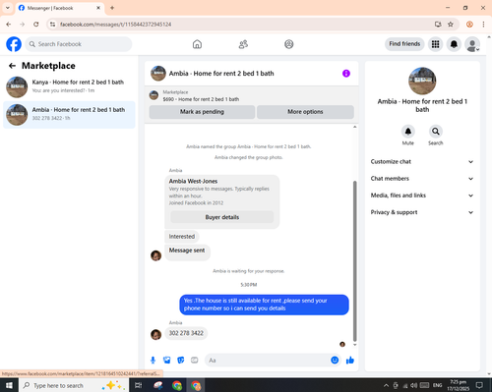This screenshot has height=392, width=492.
Task: Open the purple conversation information icon
Action: click(346, 74)
